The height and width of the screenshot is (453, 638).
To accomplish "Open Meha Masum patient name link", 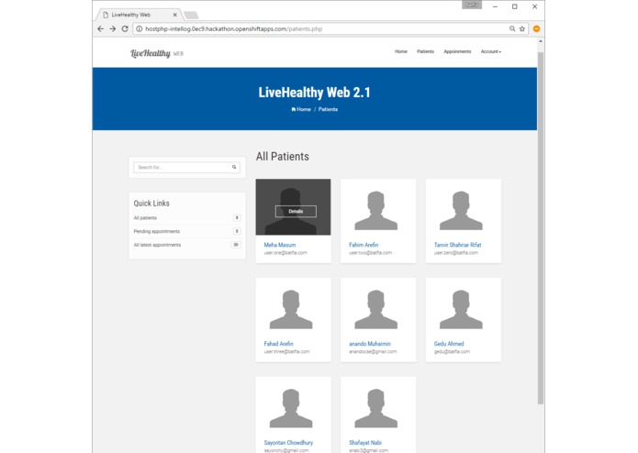I will point(280,245).
